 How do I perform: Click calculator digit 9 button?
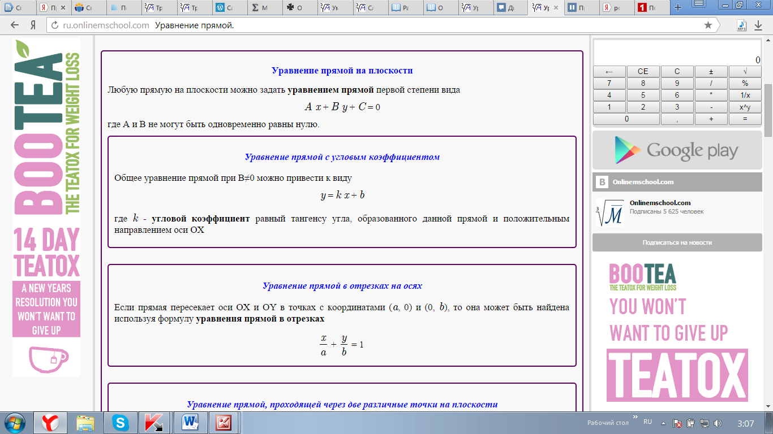coord(677,84)
